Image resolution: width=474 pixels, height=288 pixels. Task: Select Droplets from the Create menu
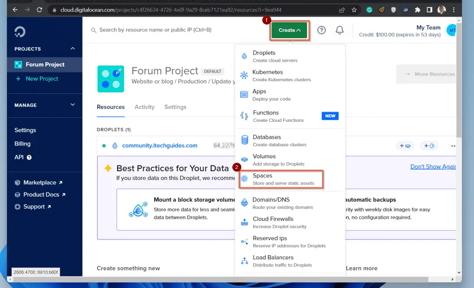(x=290, y=56)
